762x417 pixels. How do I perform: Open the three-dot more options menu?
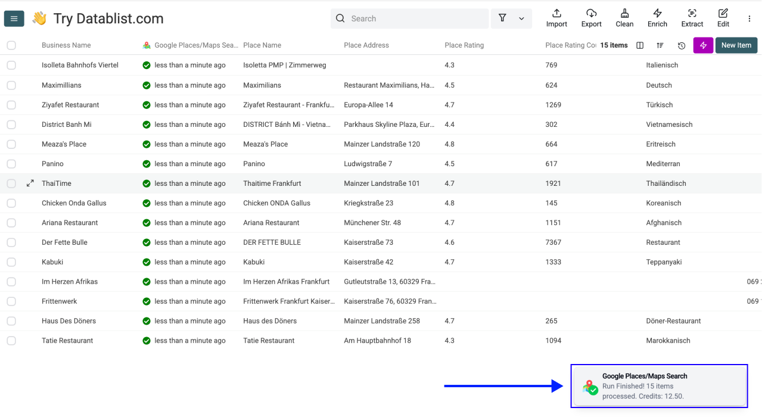[x=749, y=19]
